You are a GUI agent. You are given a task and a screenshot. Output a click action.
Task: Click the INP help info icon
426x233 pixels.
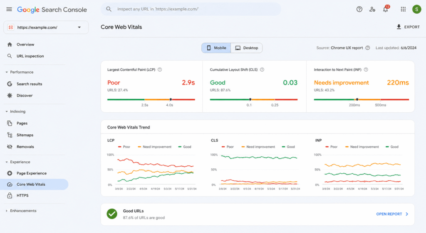[x=366, y=70]
